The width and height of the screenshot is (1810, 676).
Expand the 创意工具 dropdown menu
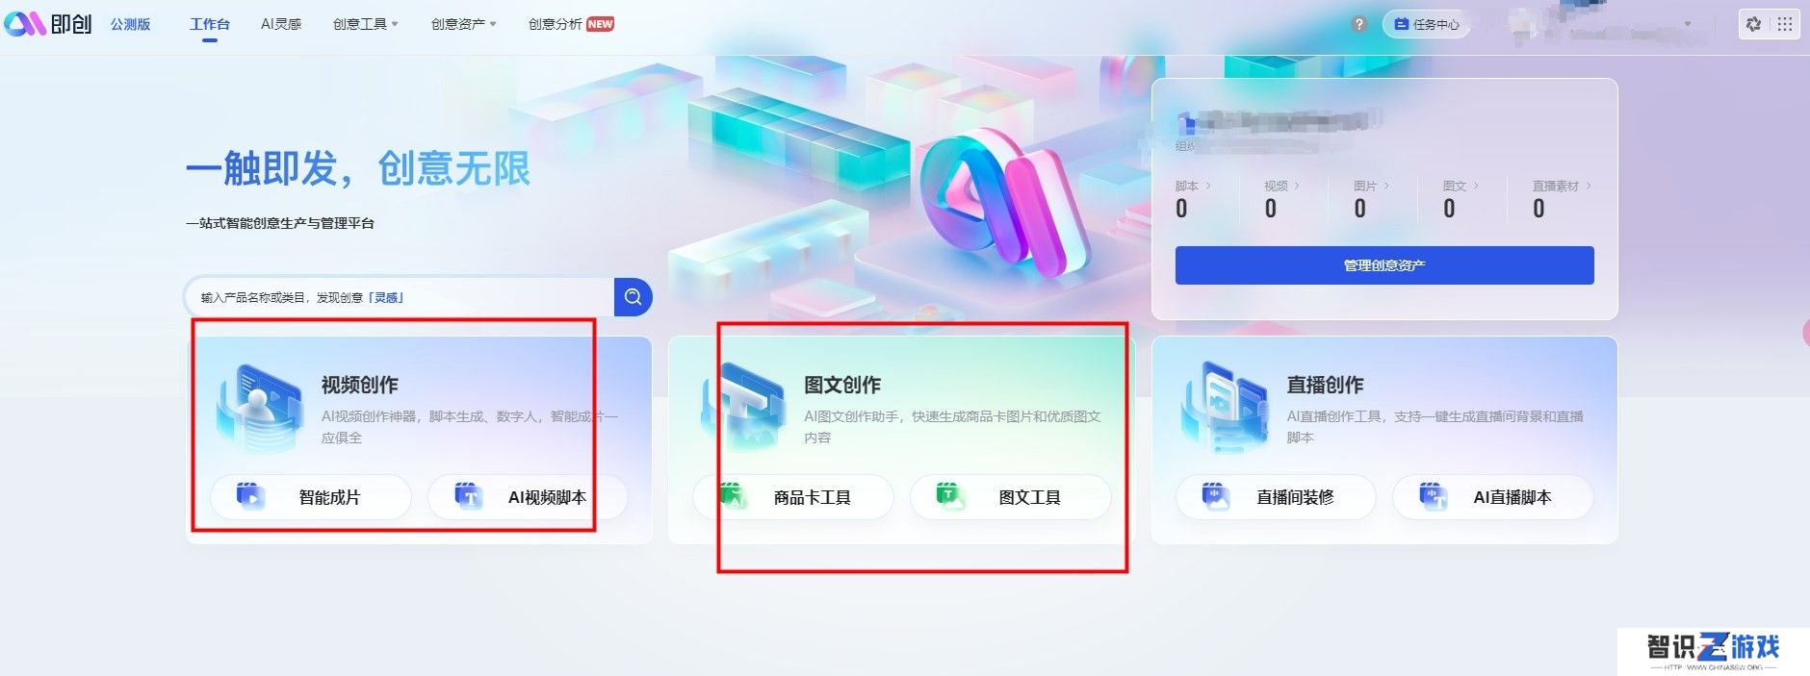(x=365, y=24)
